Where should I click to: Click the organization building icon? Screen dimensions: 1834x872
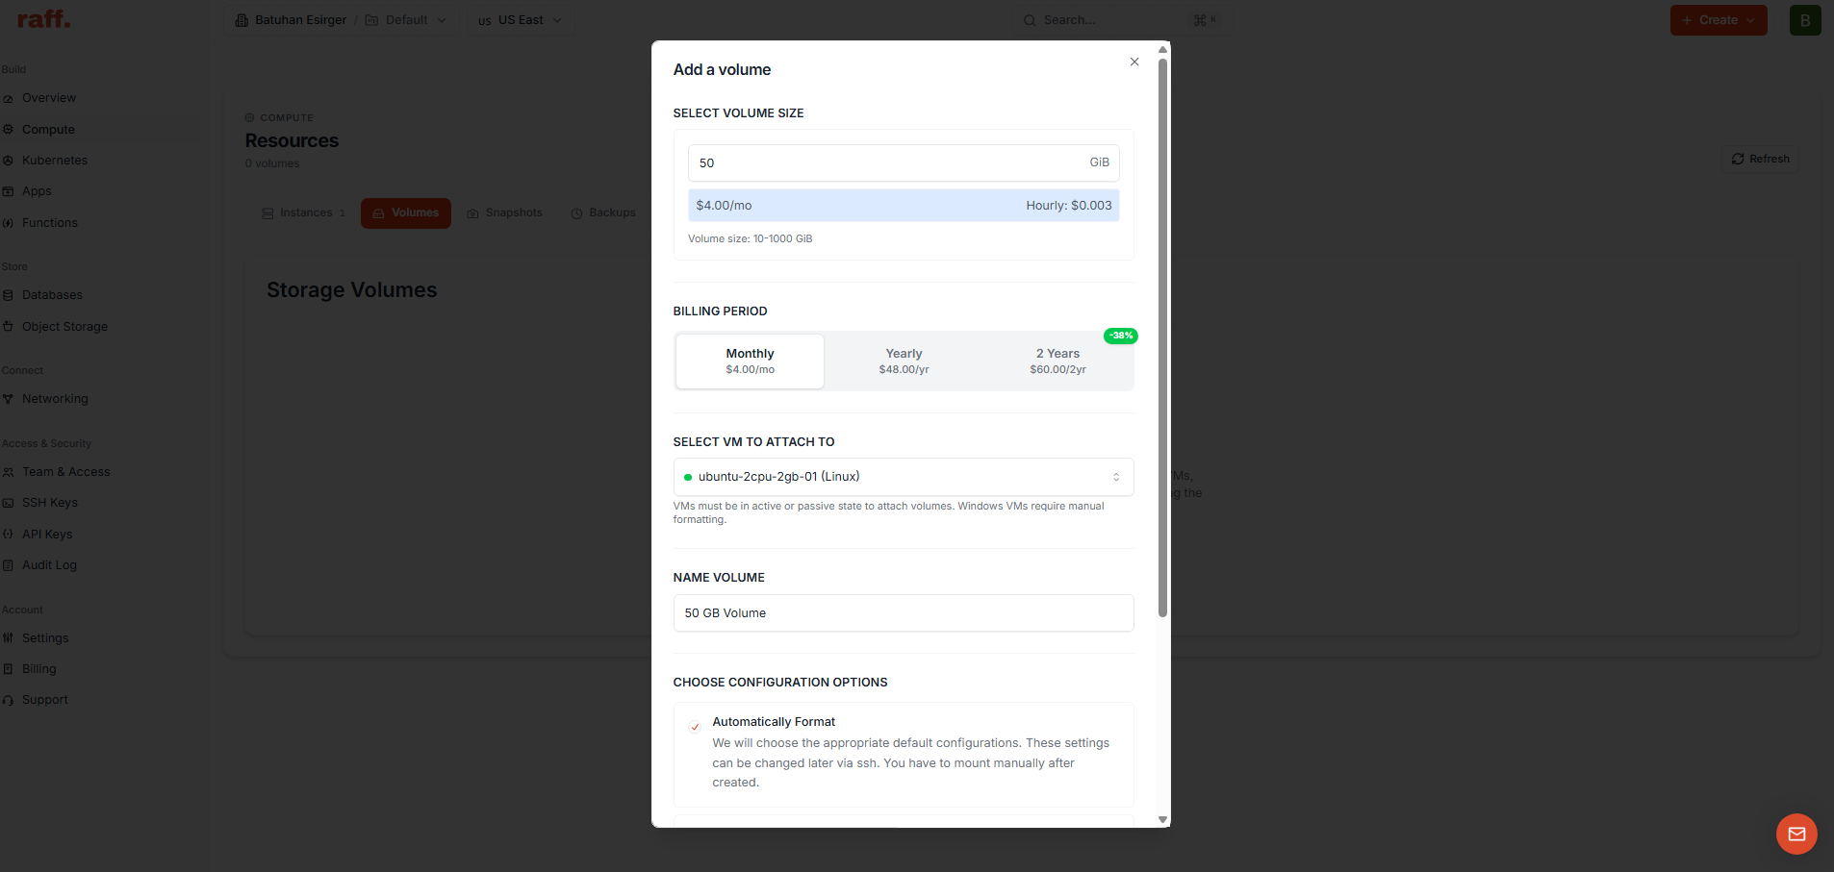click(242, 20)
